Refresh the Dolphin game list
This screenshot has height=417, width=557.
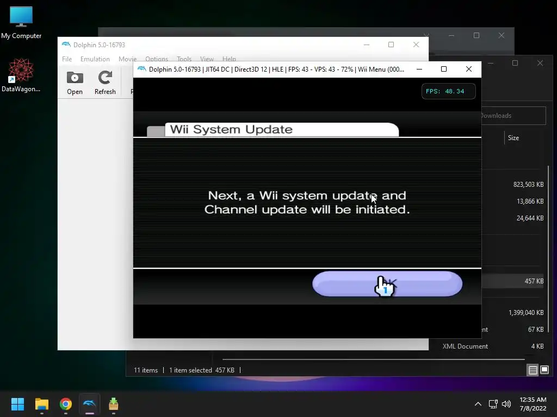point(105,83)
